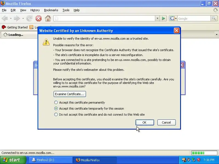Screen dimensions: 219x164
Task: Open the Bookmarks menu
Action: click(51, 10)
